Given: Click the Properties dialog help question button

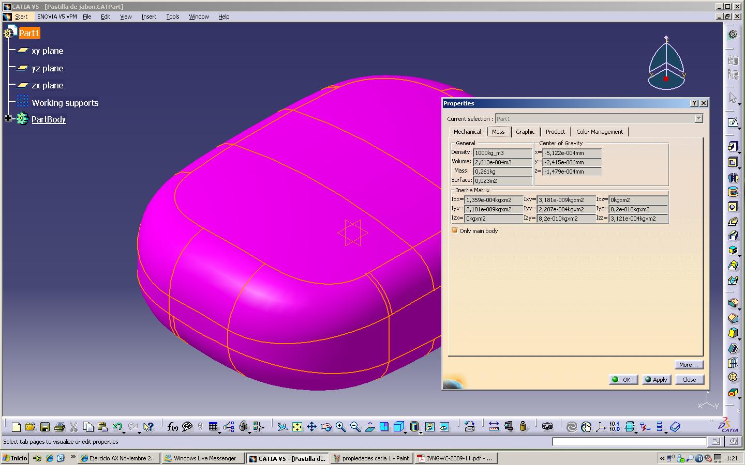Looking at the screenshot, I should coord(694,103).
